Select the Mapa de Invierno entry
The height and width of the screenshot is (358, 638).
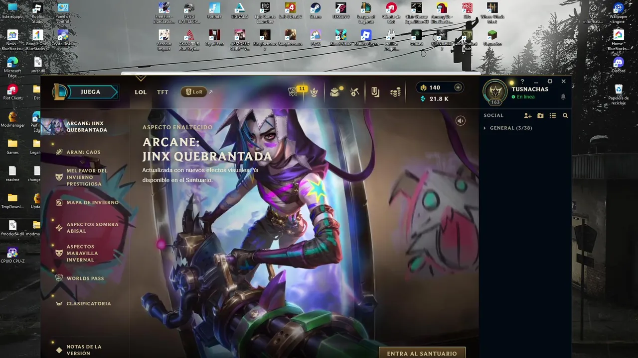pos(88,202)
